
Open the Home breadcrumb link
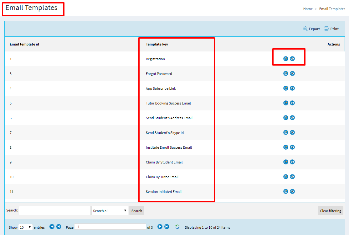308,9
